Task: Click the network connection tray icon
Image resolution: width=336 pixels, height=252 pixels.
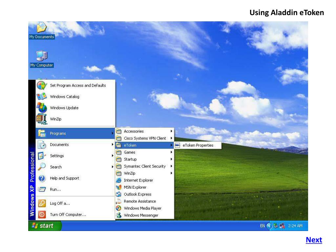Action: click(x=282, y=226)
